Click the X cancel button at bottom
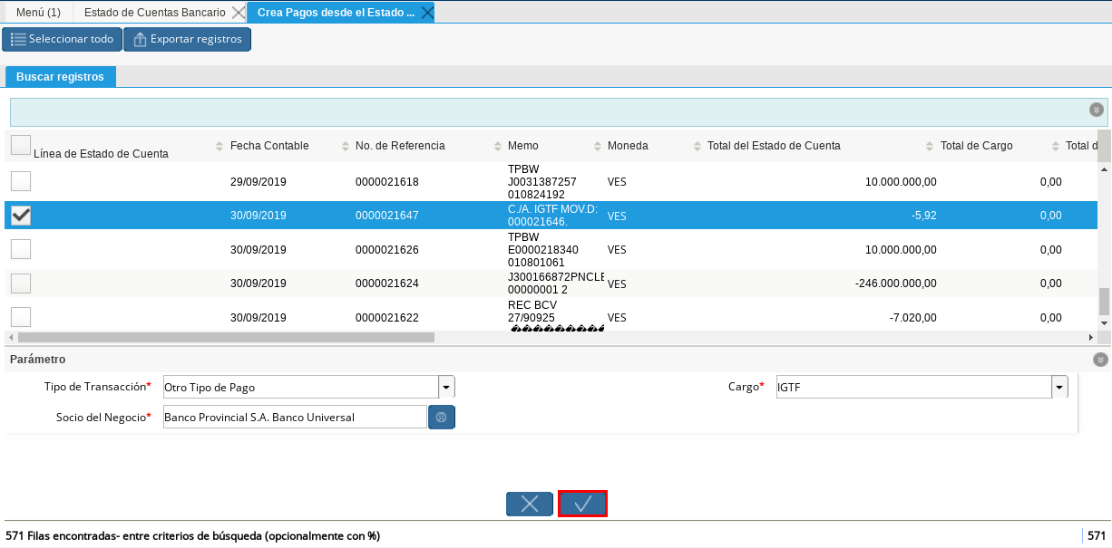 (x=530, y=504)
